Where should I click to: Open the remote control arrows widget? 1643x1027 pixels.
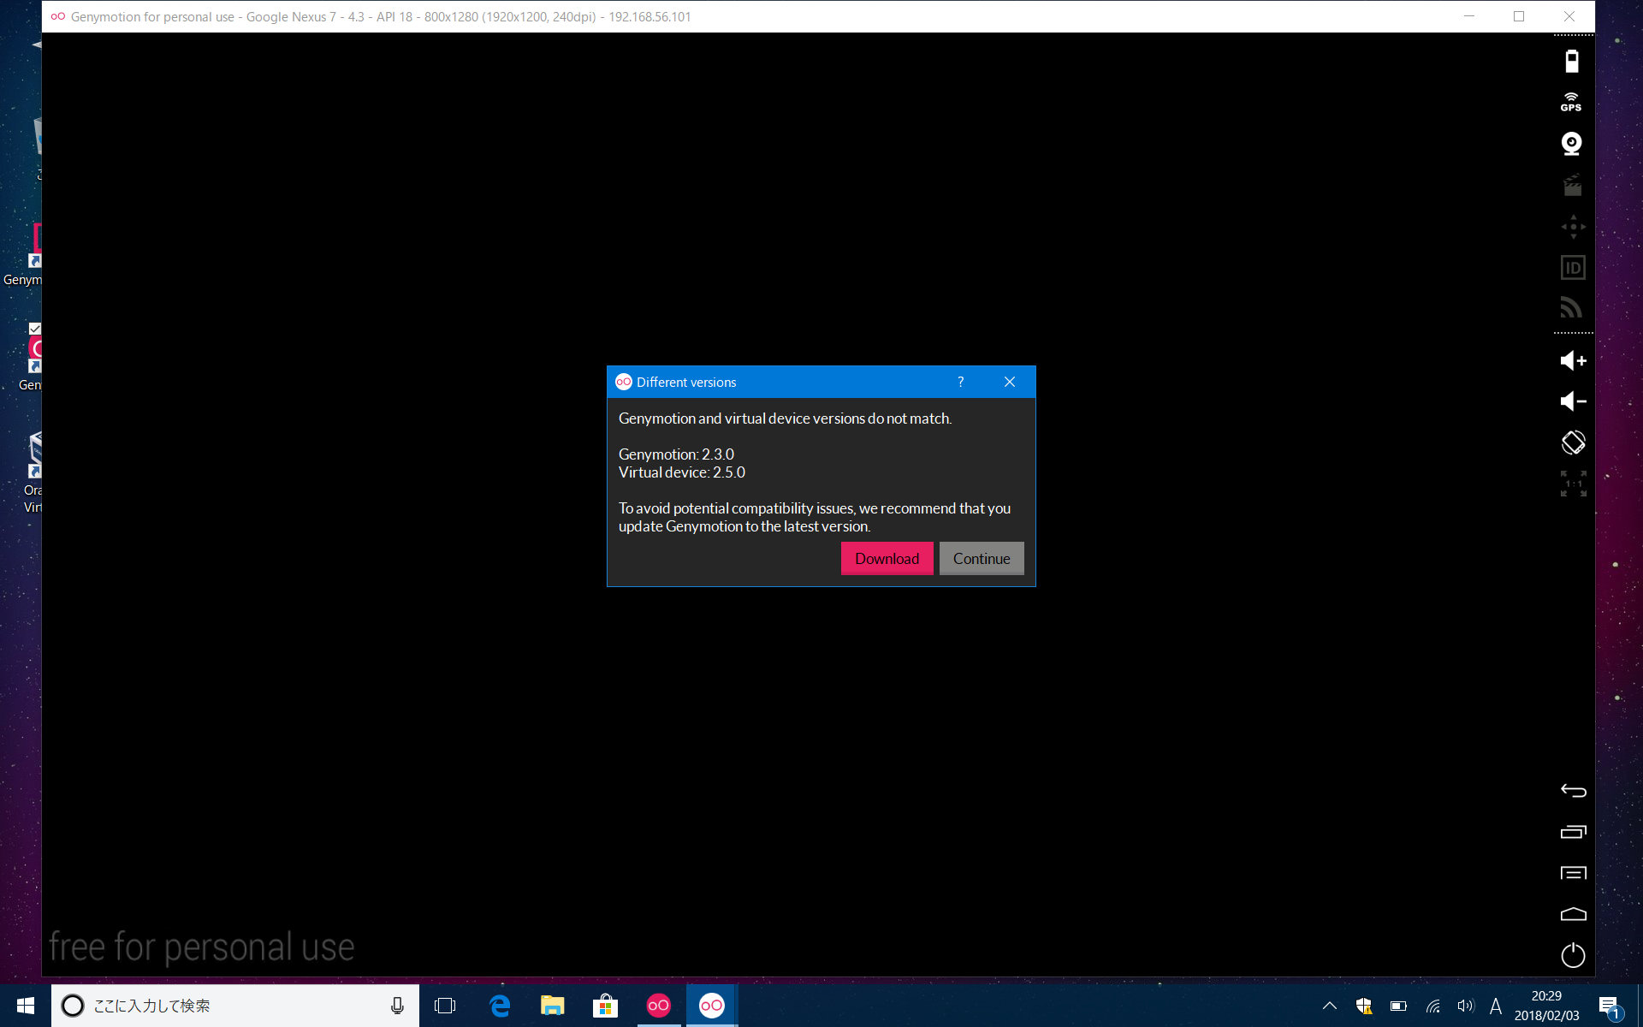coord(1573,227)
